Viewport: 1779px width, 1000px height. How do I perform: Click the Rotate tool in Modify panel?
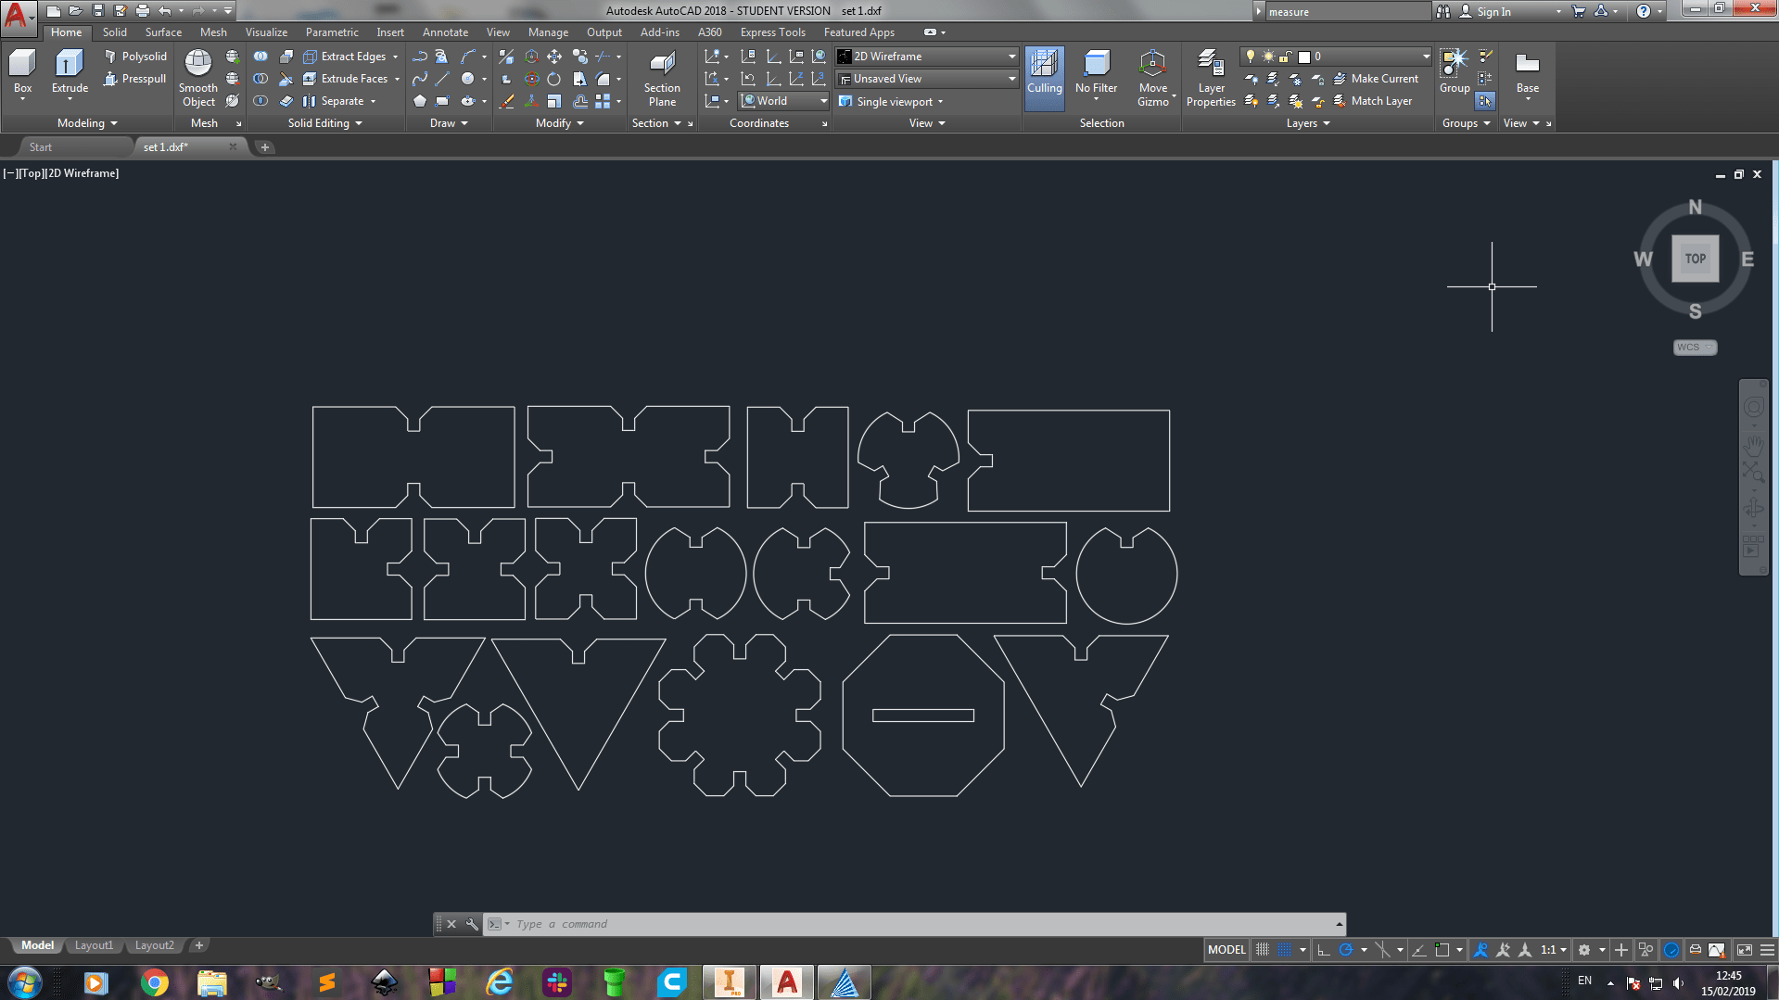click(553, 79)
